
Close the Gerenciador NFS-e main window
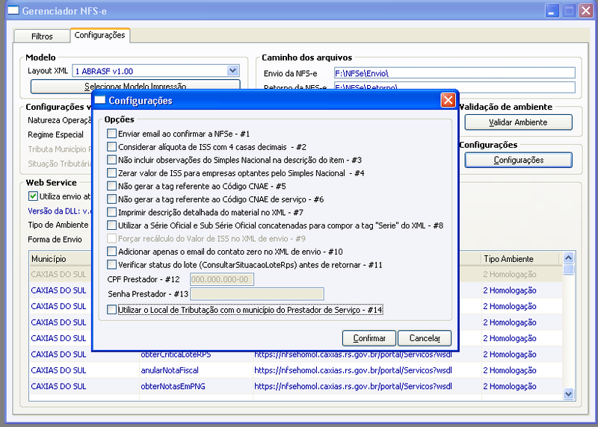[585, 10]
